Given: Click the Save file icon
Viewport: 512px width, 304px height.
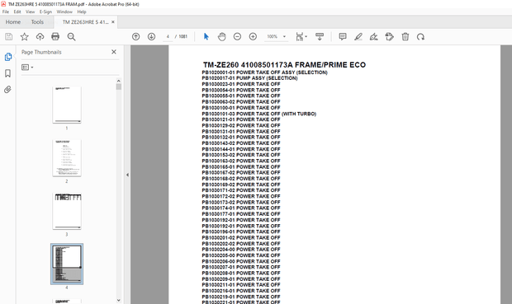Looking at the screenshot, I should coord(9,37).
